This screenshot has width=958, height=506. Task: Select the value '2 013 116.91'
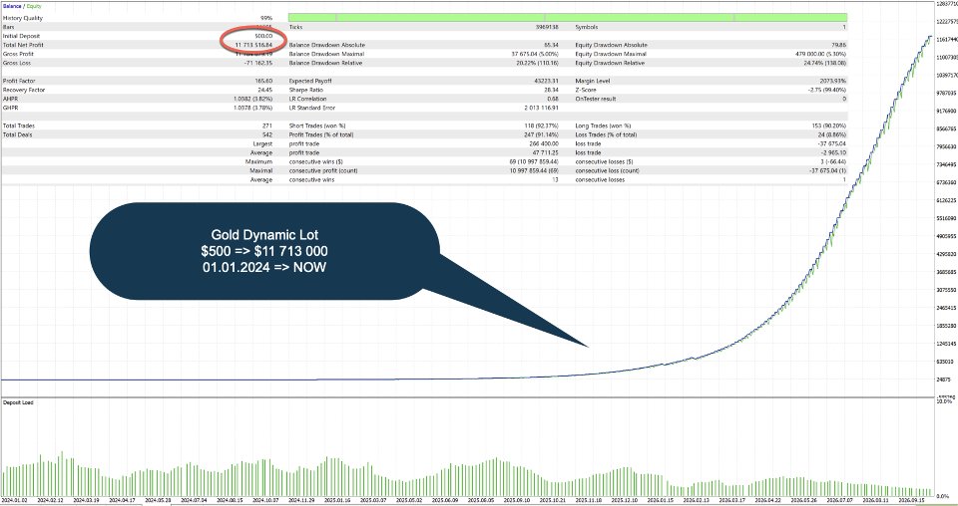(x=541, y=108)
